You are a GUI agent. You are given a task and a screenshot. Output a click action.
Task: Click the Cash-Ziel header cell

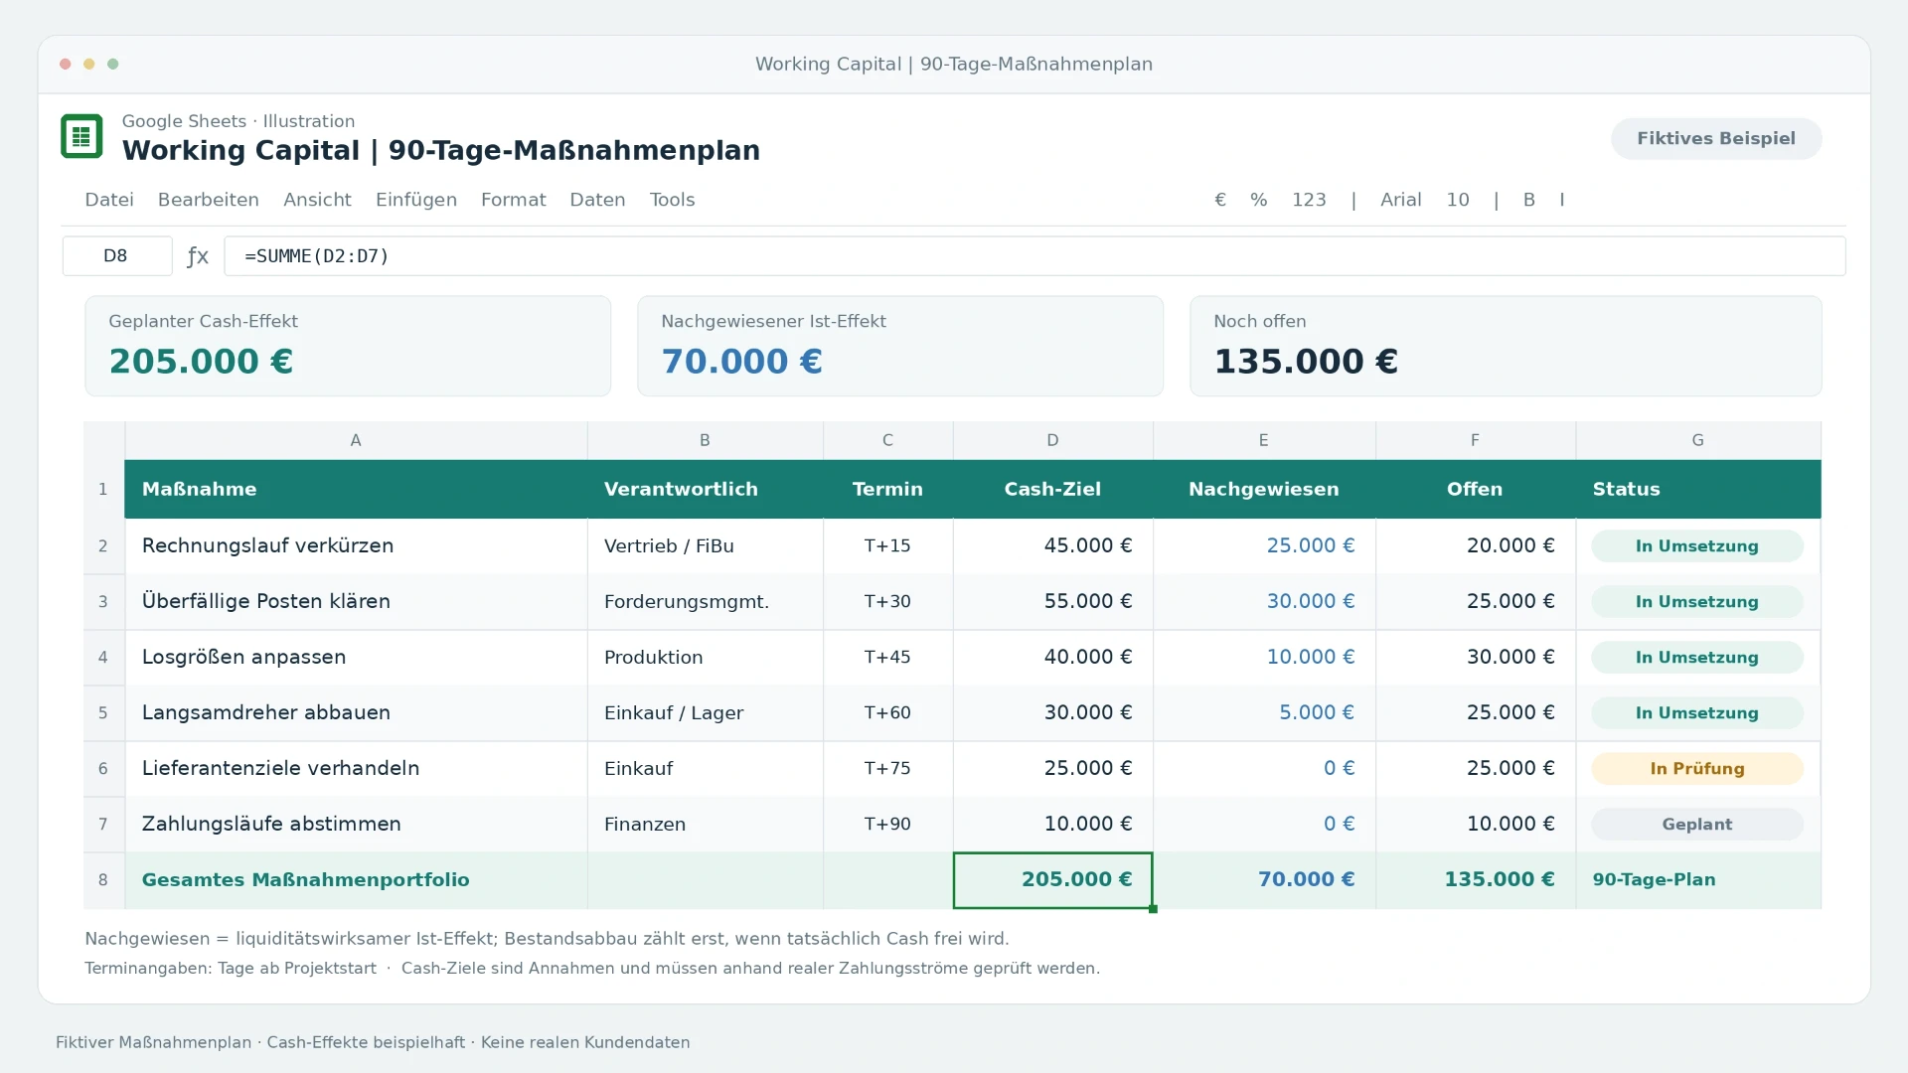pyautogui.click(x=1052, y=489)
